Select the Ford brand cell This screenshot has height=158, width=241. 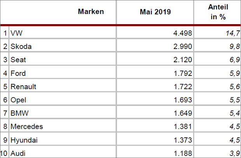(19, 73)
